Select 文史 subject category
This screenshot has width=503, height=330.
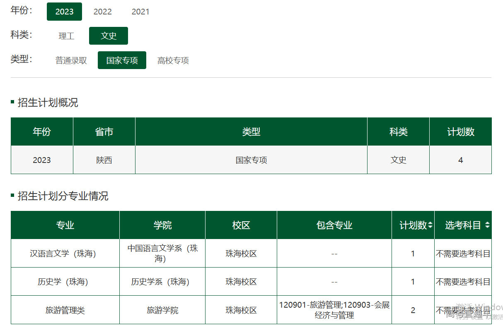click(109, 36)
